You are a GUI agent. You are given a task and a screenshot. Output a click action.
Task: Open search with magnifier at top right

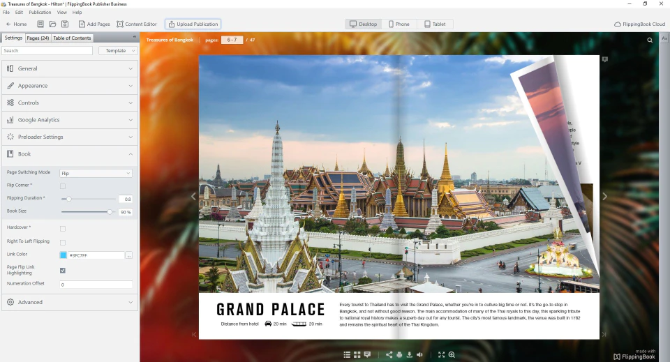point(650,40)
